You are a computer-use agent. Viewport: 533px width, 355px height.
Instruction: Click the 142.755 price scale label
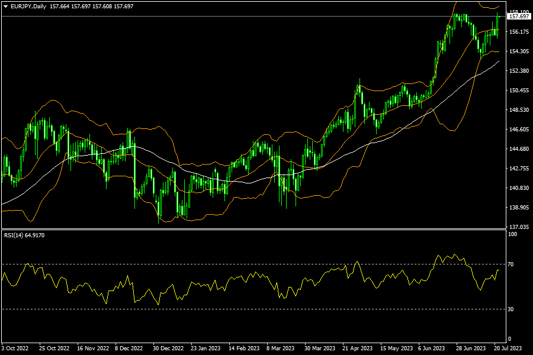click(x=519, y=169)
